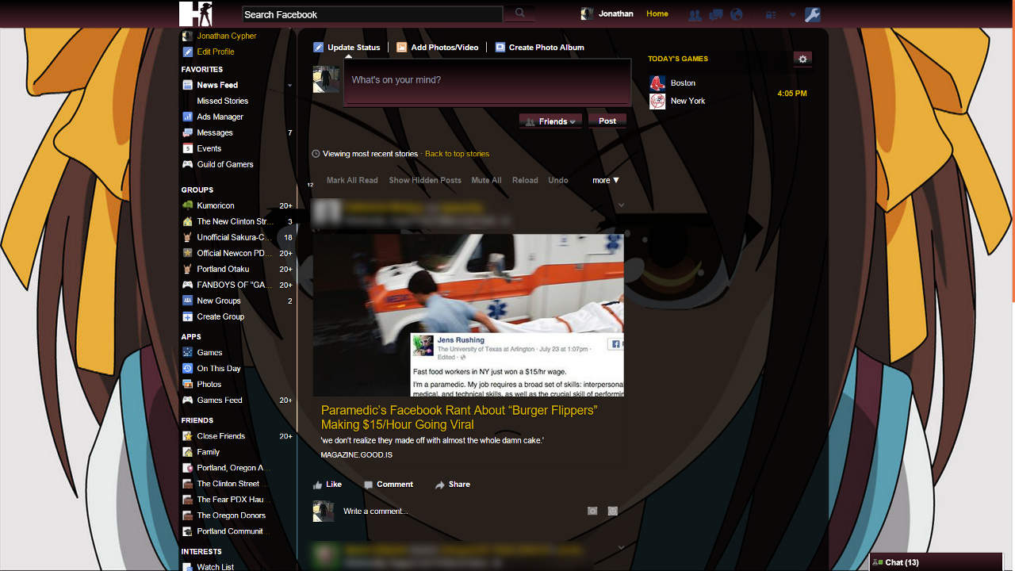
Task: Click the Messages sidebar icon
Action: tap(188, 132)
